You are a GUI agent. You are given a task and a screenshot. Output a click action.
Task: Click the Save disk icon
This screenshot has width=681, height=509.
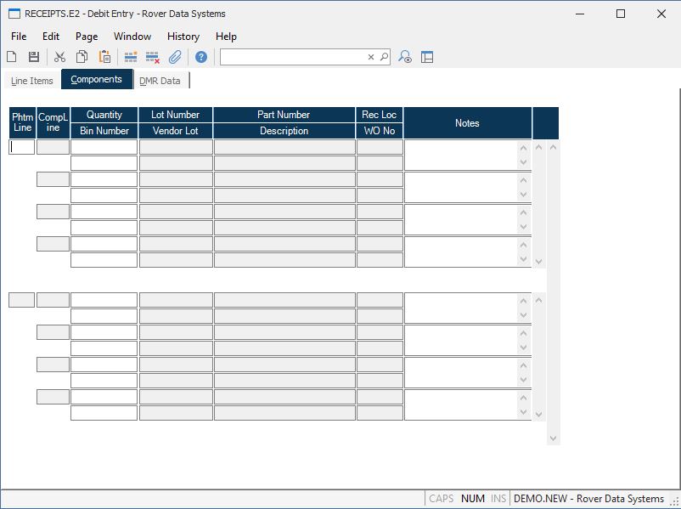click(x=34, y=57)
